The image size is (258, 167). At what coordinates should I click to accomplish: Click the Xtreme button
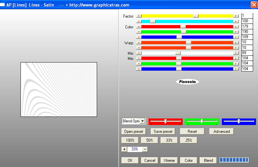[x=169, y=160]
